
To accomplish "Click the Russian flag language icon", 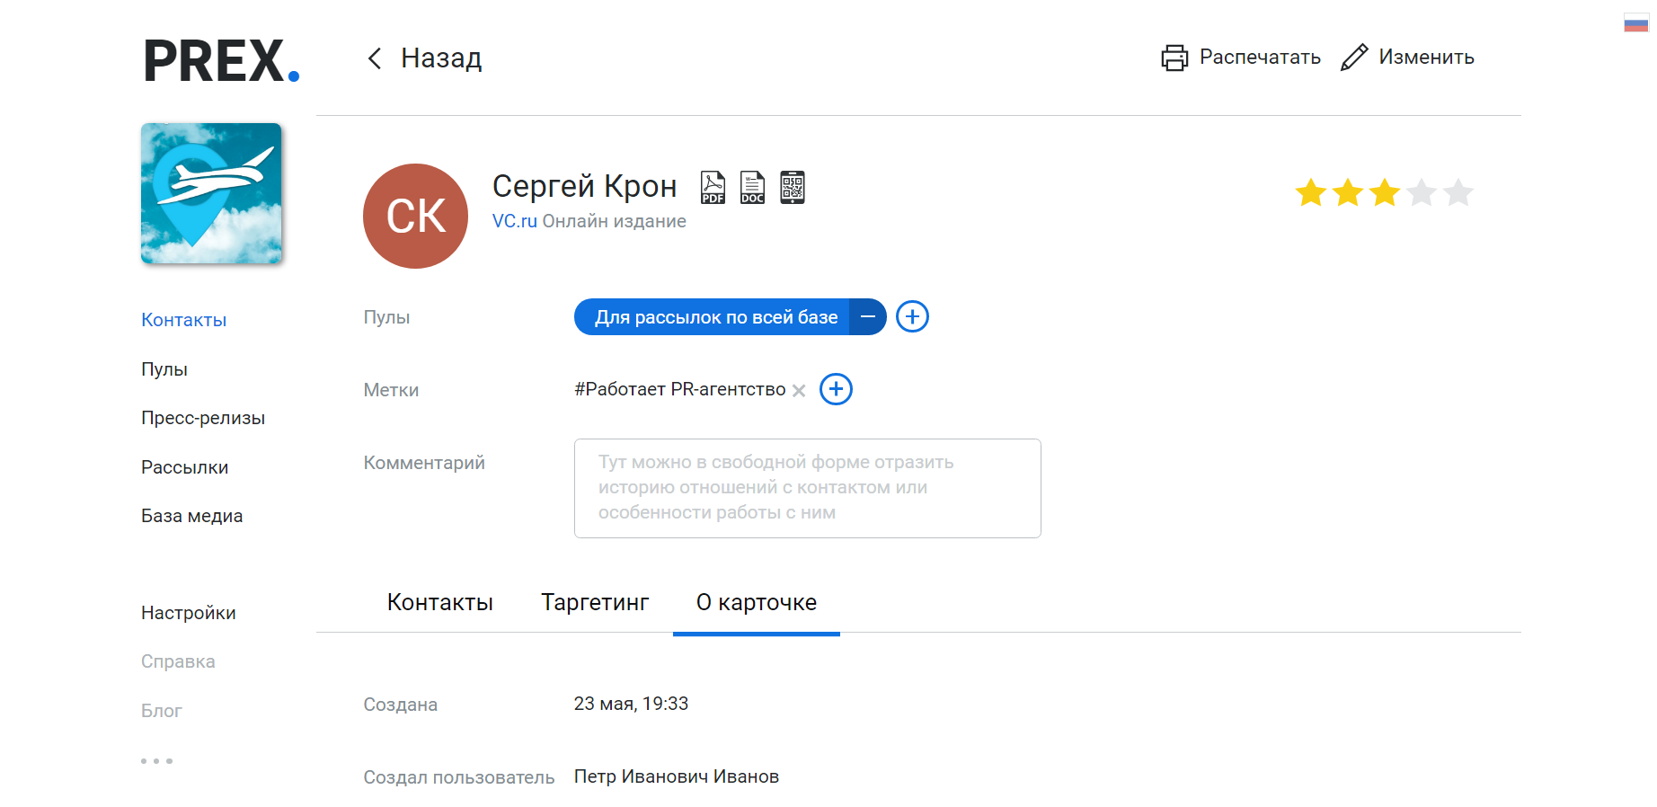I will coord(1635,23).
